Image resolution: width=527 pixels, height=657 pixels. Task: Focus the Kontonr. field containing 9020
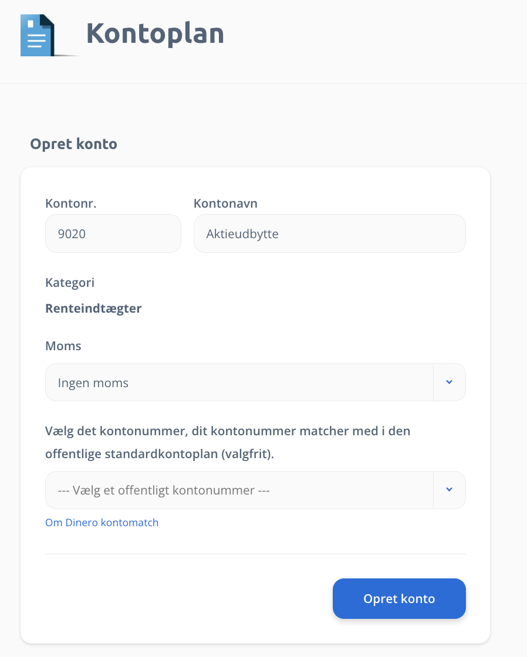pyautogui.click(x=113, y=233)
